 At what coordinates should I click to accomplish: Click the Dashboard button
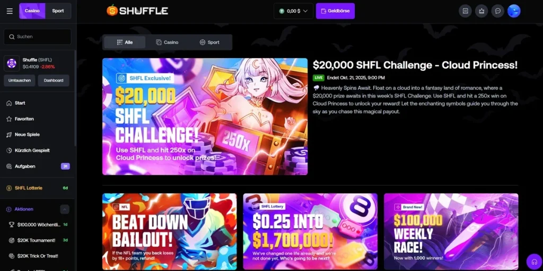(x=54, y=80)
